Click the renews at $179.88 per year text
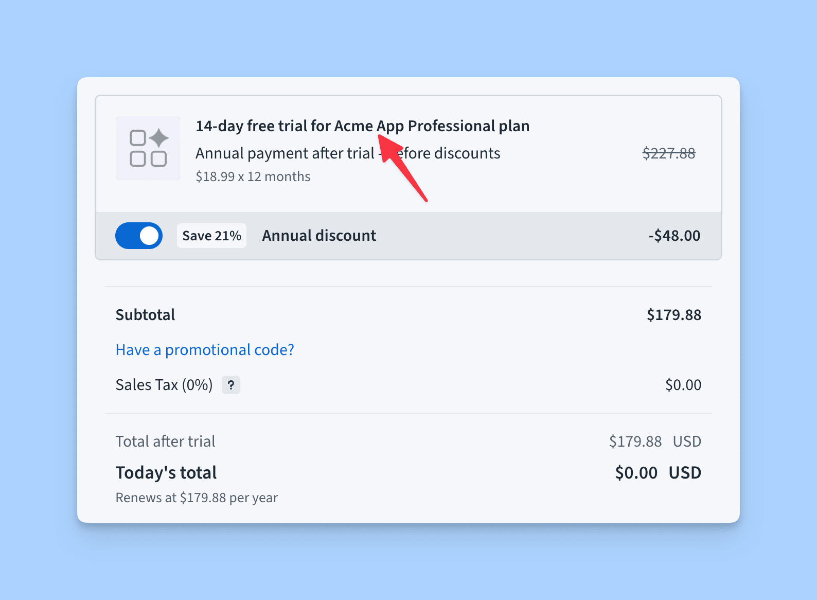The image size is (817, 600). click(197, 498)
